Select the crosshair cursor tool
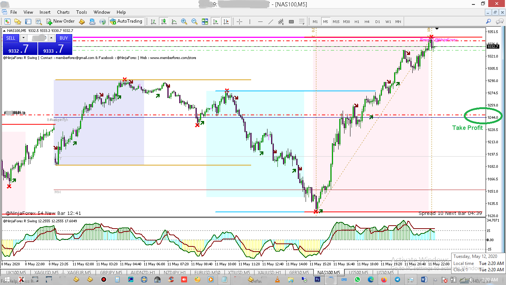This screenshot has height=285, width=506. click(x=239, y=22)
